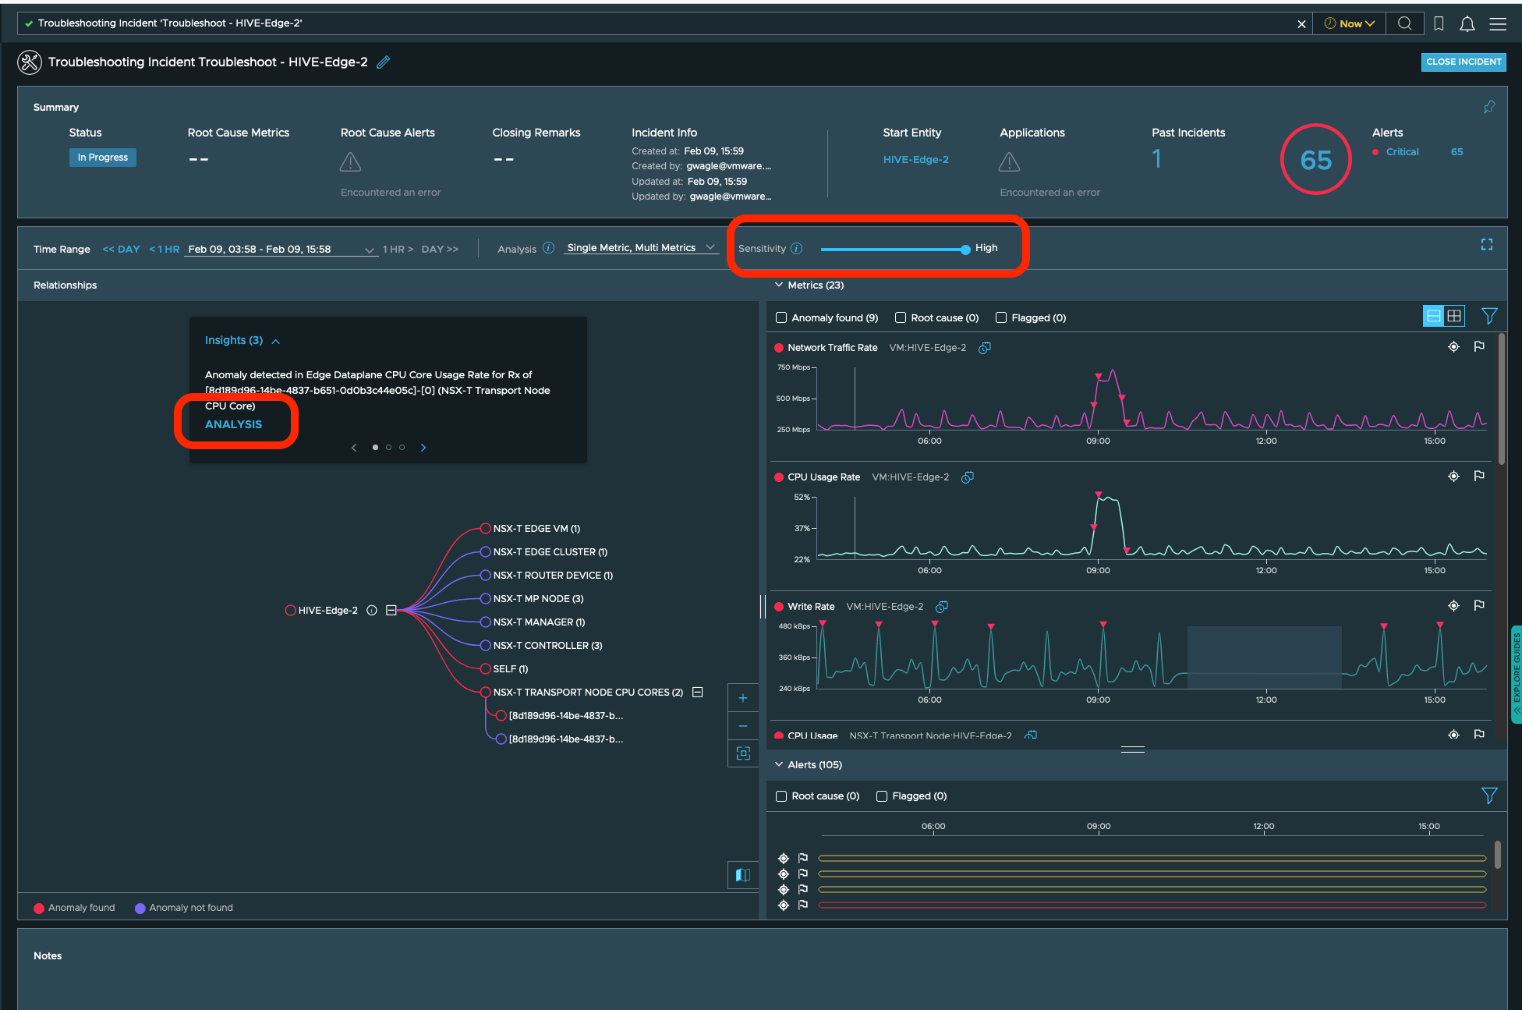This screenshot has width=1522, height=1010.
Task: Collapse the Alerts (105) section
Action: [779, 765]
